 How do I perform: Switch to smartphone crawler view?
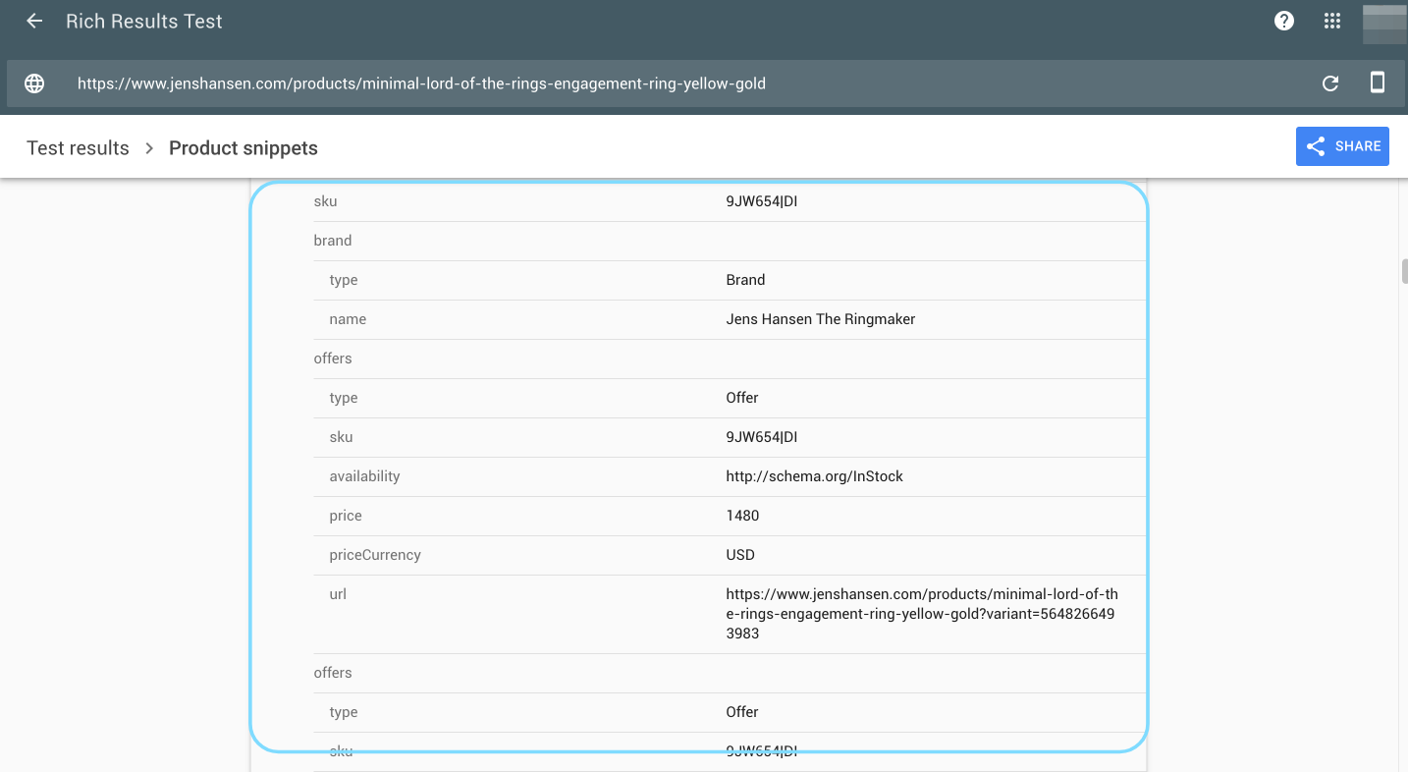[1378, 83]
